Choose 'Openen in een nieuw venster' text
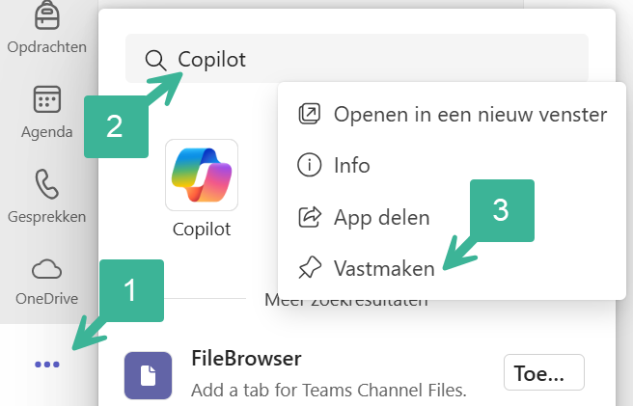The width and height of the screenshot is (633, 406). pos(470,114)
